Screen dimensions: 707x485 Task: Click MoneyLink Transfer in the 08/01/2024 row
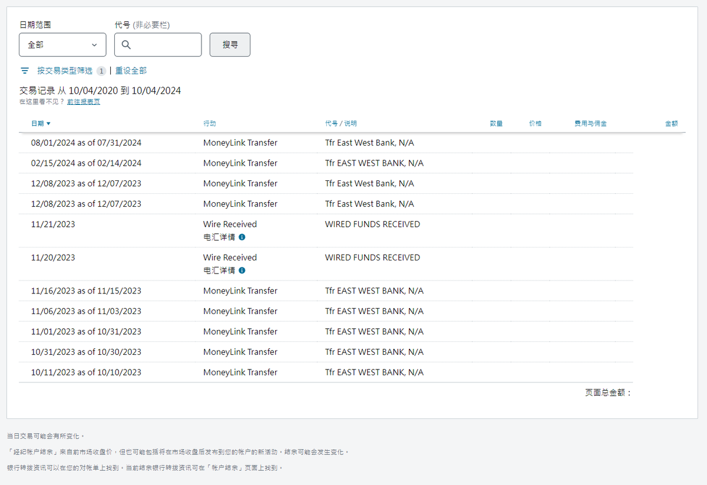pos(240,143)
